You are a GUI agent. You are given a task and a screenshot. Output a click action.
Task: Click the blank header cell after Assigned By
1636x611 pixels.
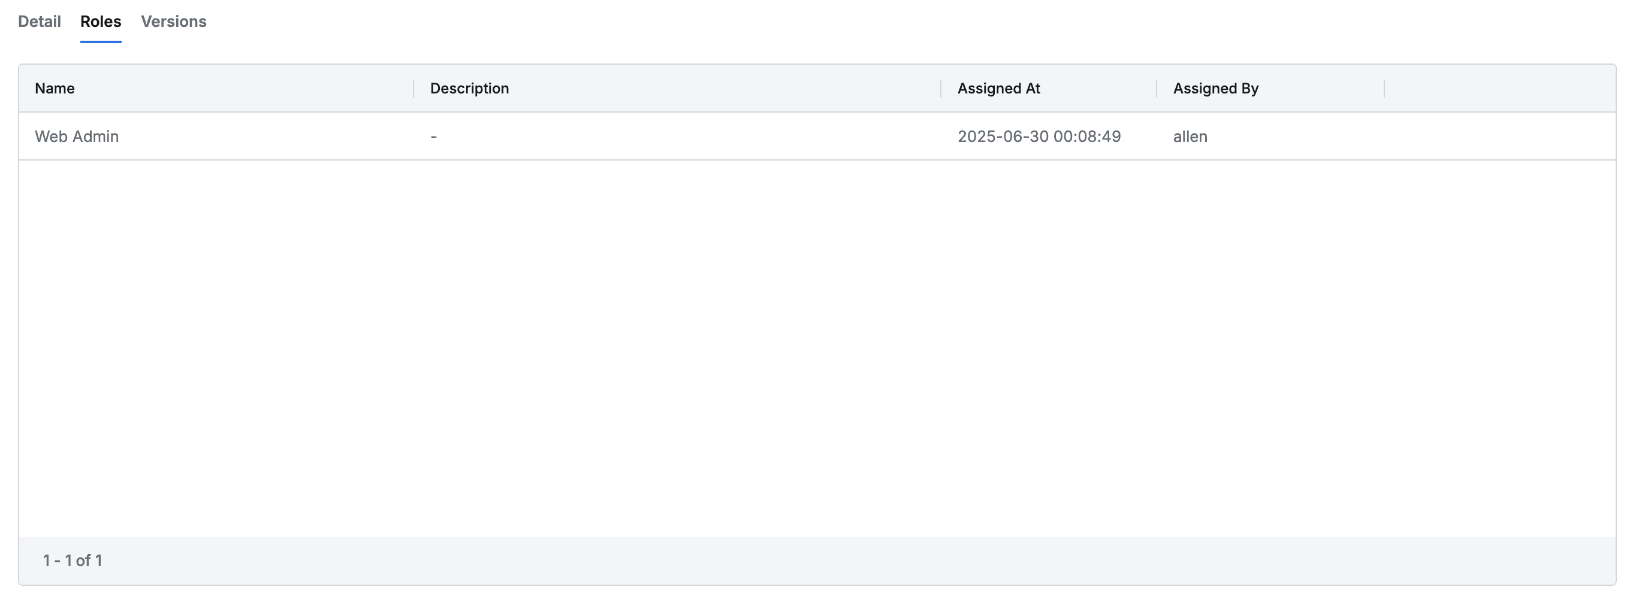[1499, 88]
